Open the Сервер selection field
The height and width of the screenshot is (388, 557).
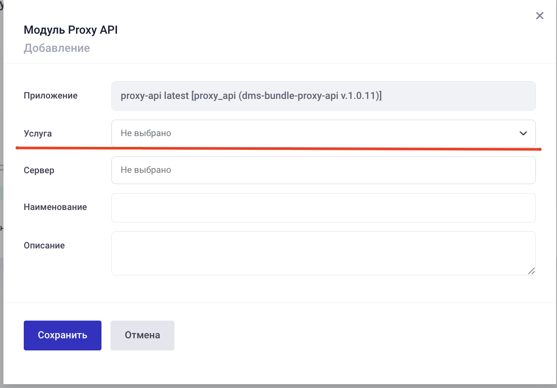323,170
